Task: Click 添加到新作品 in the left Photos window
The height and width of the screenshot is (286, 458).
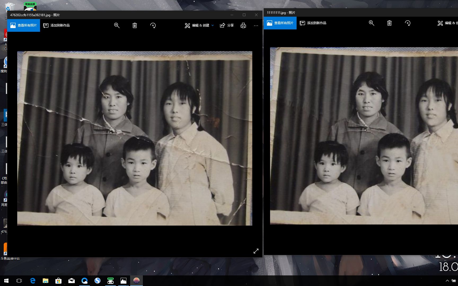Action: [x=56, y=25]
